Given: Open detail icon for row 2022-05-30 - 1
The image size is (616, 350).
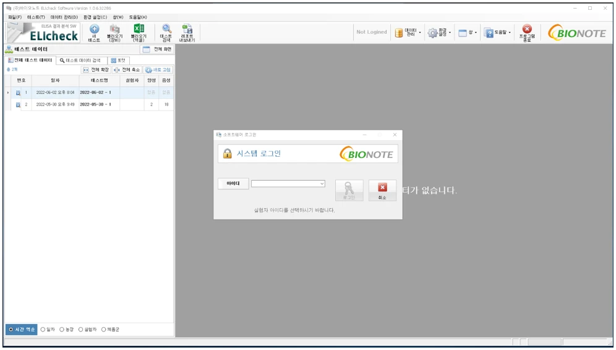Looking at the screenshot, I should 18,105.
